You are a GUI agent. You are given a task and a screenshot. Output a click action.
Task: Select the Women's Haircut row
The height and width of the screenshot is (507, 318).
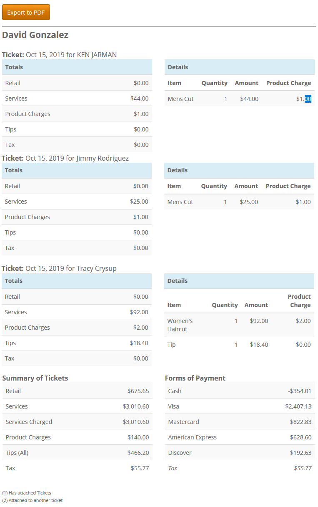180,325
